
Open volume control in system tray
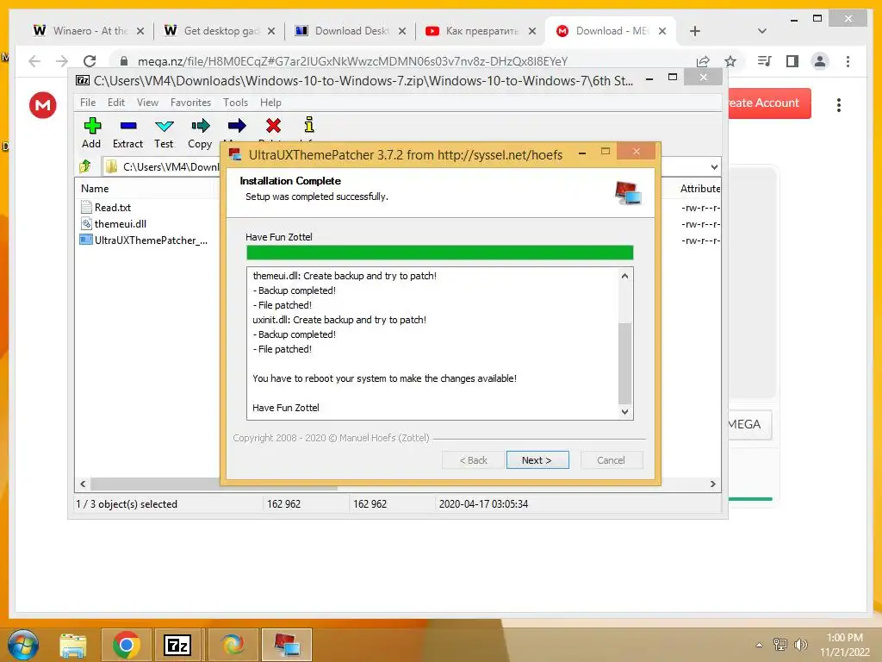tap(800, 645)
